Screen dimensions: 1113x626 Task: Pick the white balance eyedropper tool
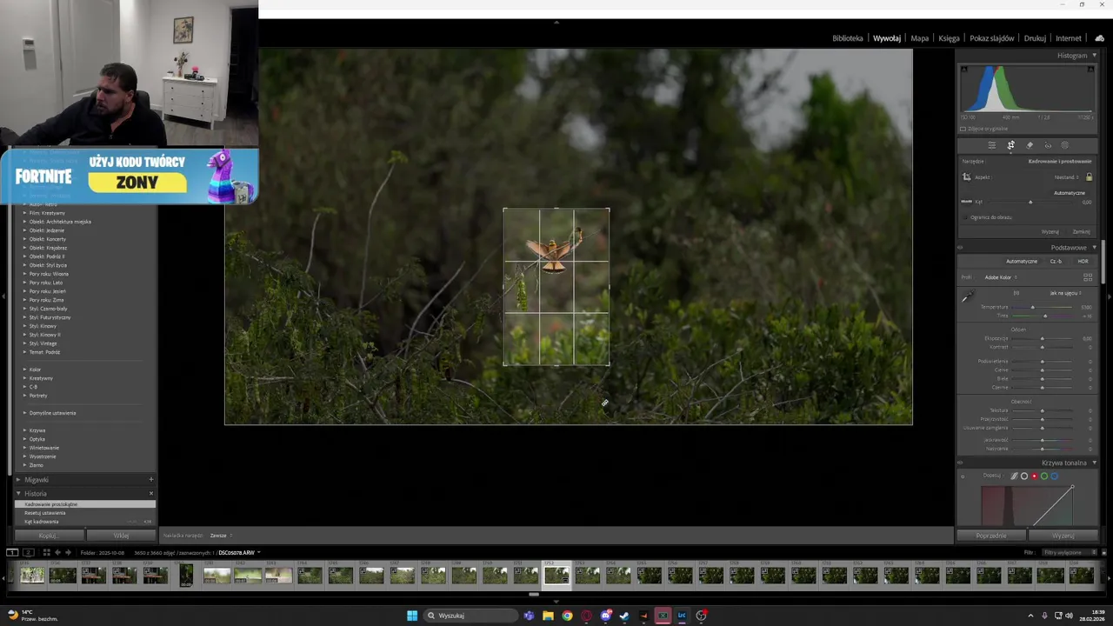966,297
